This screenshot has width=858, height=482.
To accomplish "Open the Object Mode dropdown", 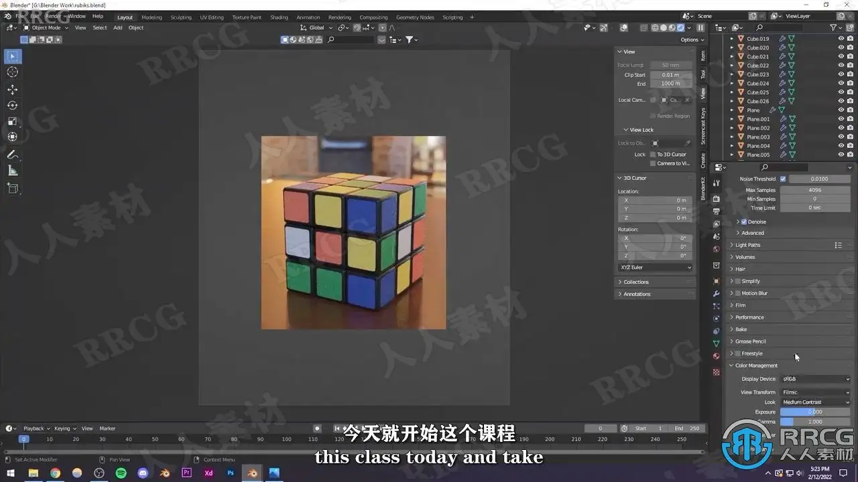I will (45, 27).
